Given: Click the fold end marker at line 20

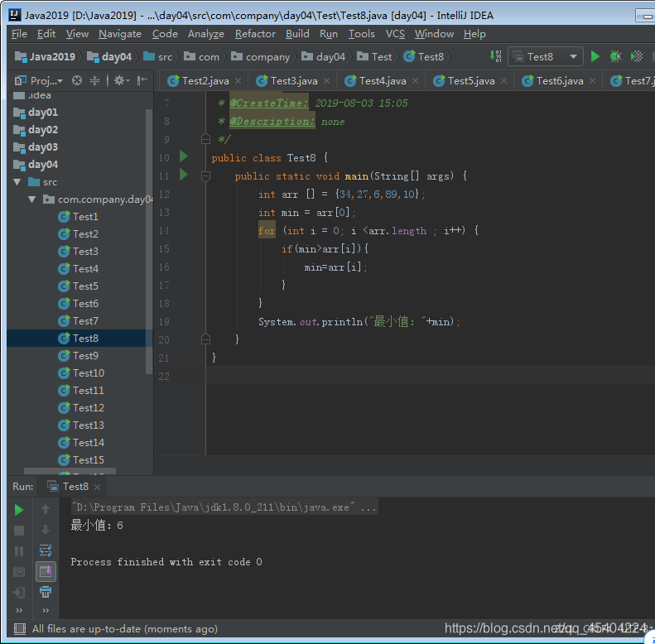Looking at the screenshot, I should (205, 339).
